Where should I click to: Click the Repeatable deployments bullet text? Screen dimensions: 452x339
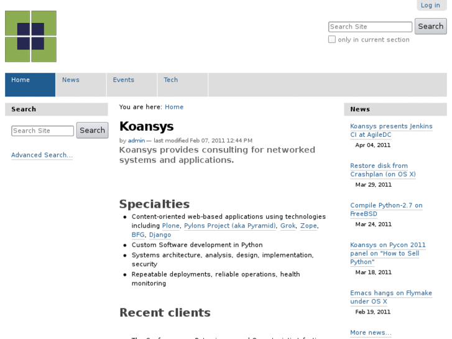(x=216, y=279)
